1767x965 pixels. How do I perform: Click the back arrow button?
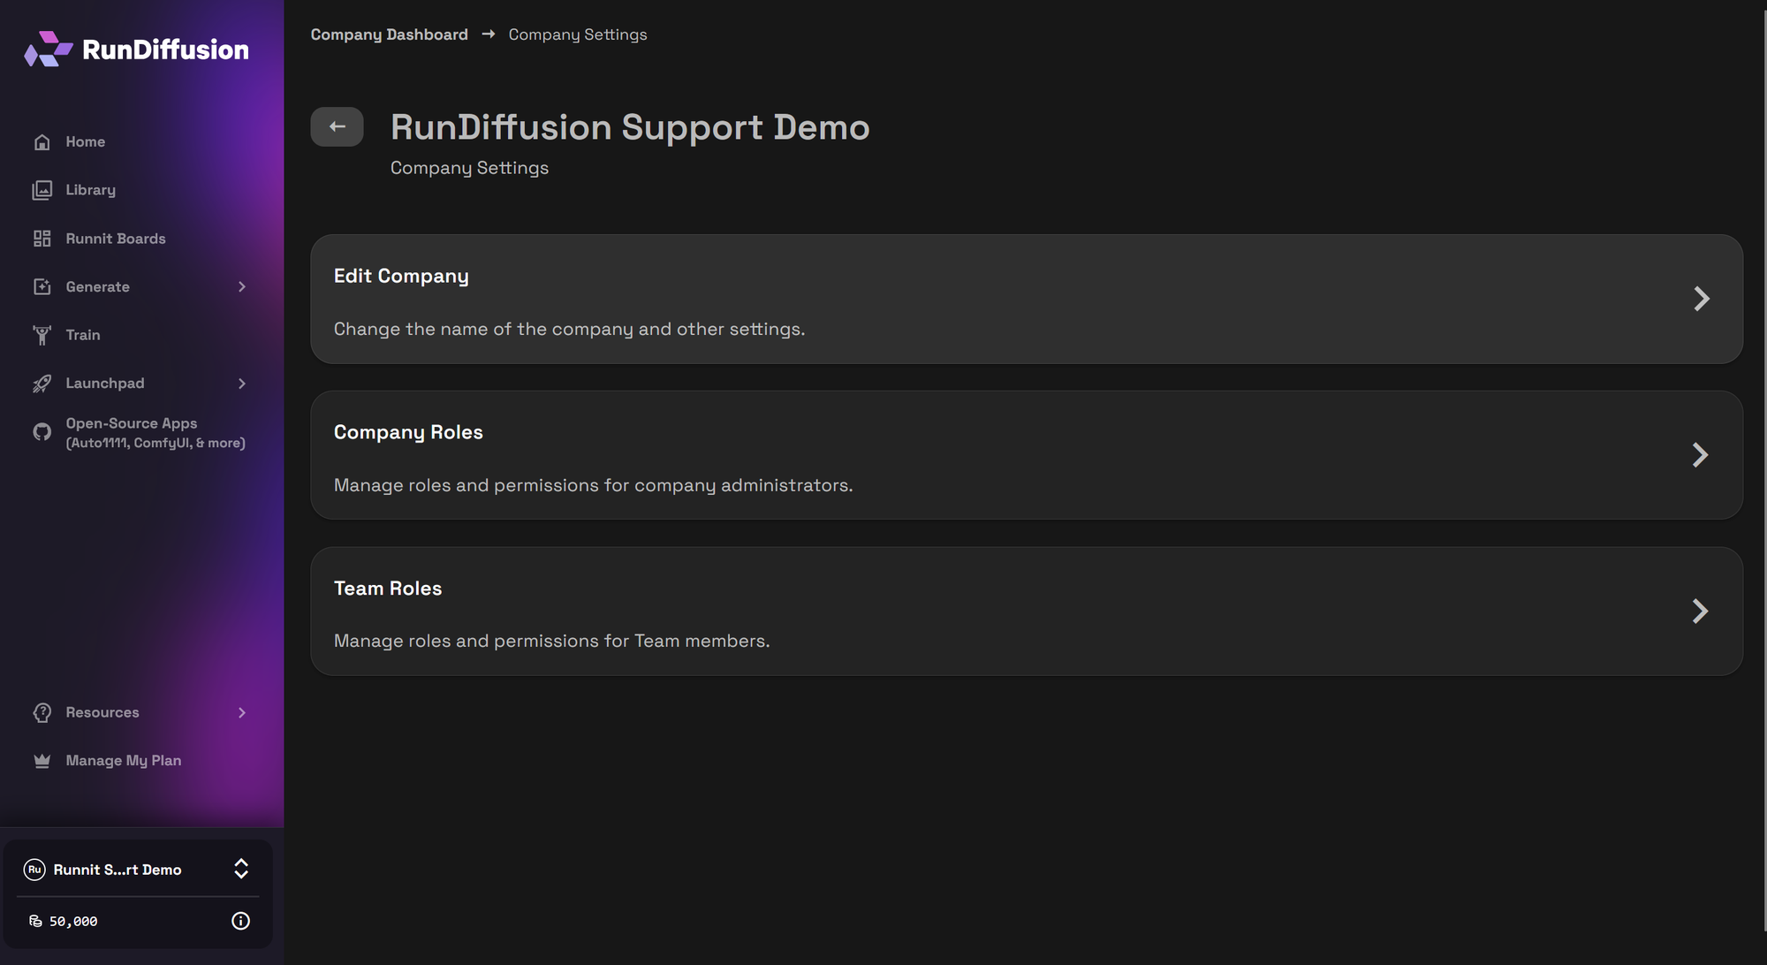click(337, 126)
